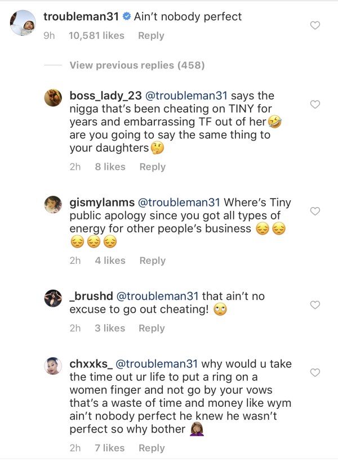Viewport: 338px width, 463px height.
Task: Expand View previous replies (458)
Action: pos(137,66)
